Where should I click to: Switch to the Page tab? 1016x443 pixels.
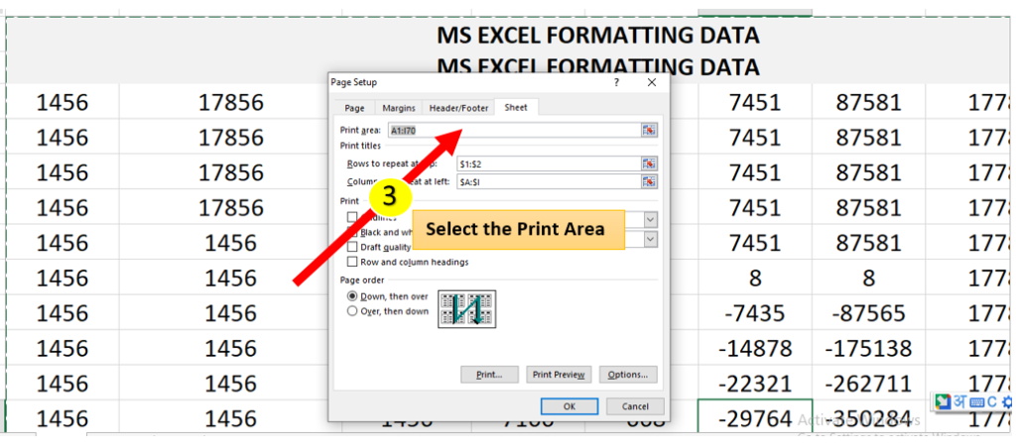pyautogui.click(x=354, y=108)
